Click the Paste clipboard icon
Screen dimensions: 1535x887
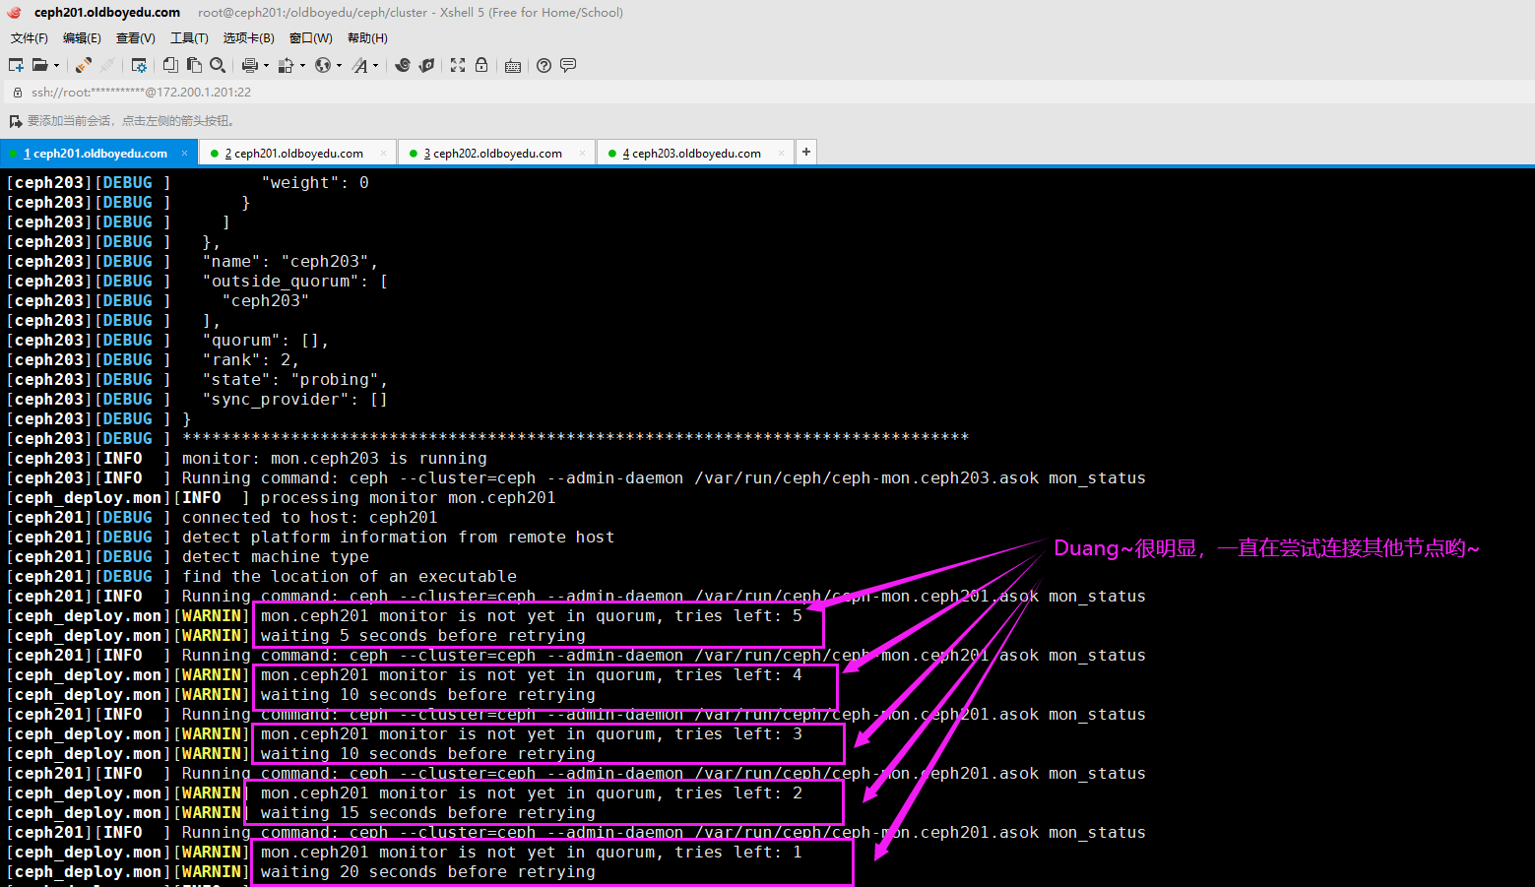click(194, 65)
